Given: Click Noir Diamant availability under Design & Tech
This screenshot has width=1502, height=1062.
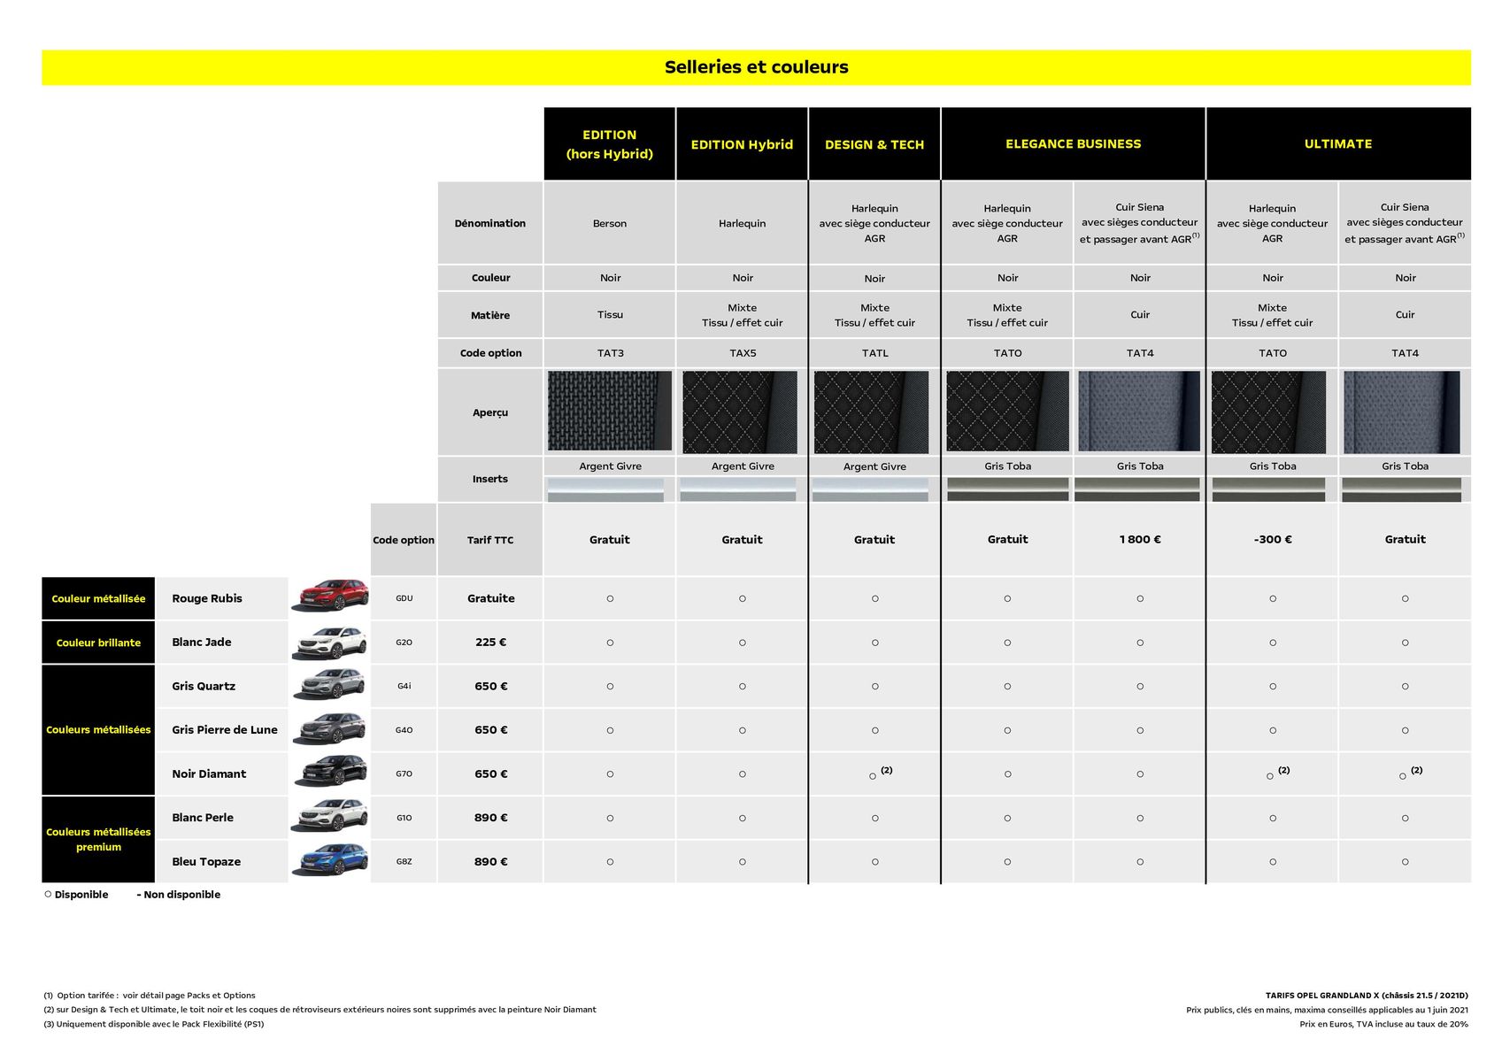Looking at the screenshot, I should click(874, 775).
